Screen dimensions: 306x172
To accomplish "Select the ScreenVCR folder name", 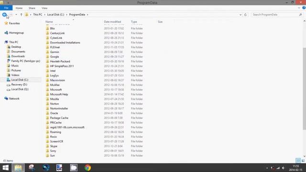I will [x=56, y=141].
